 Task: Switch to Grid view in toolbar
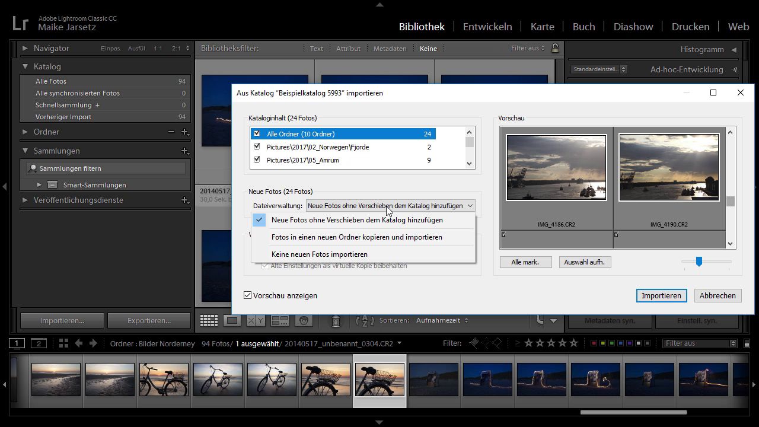pos(209,321)
